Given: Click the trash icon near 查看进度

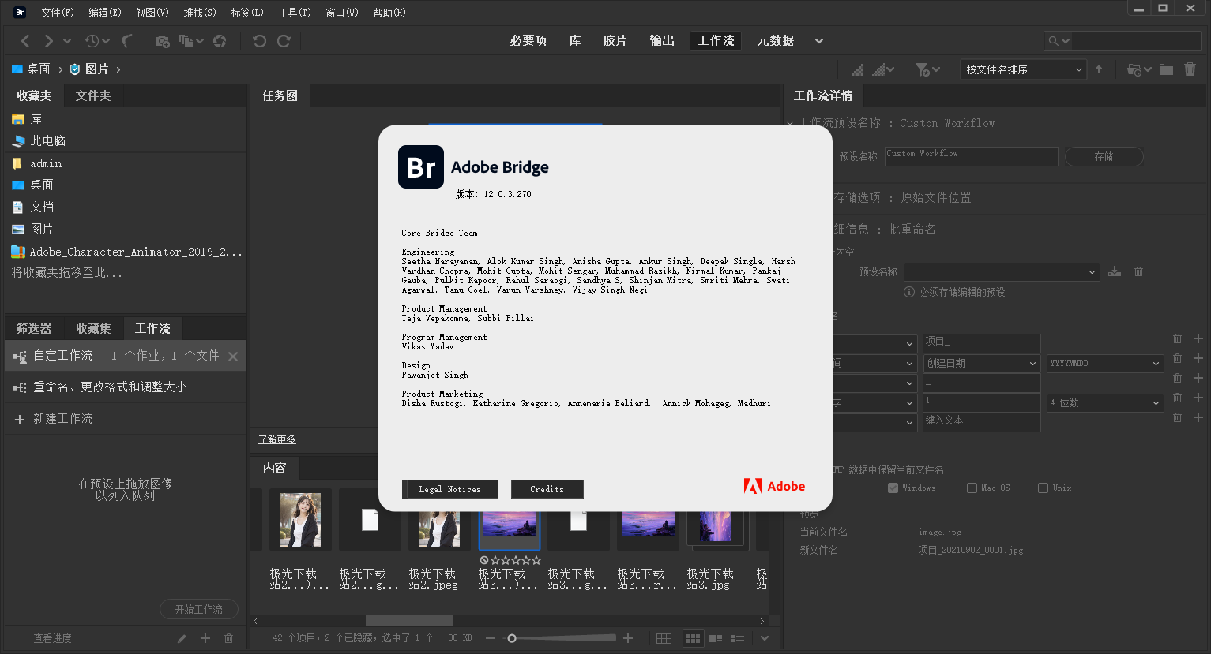Looking at the screenshot, I should (x=229, y=638).
